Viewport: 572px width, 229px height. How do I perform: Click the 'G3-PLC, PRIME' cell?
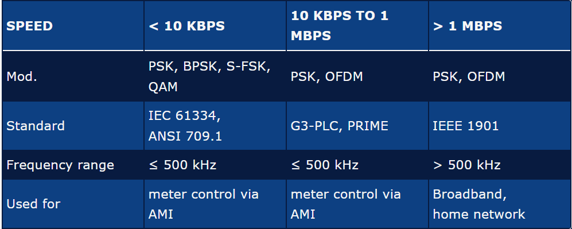click(357, 126)
